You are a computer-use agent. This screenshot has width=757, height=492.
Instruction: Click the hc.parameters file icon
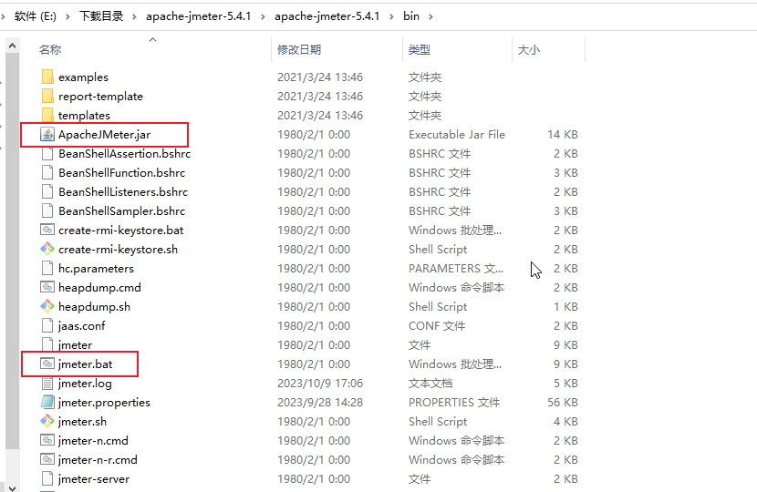click(47, 268)
